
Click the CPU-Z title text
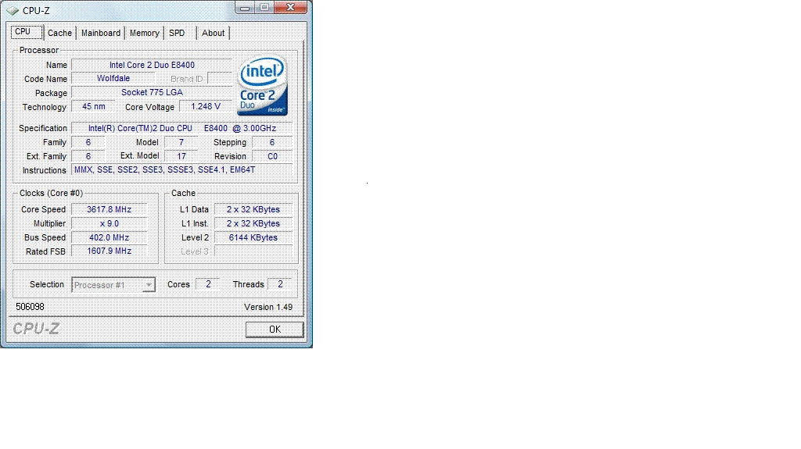[36, 10]
